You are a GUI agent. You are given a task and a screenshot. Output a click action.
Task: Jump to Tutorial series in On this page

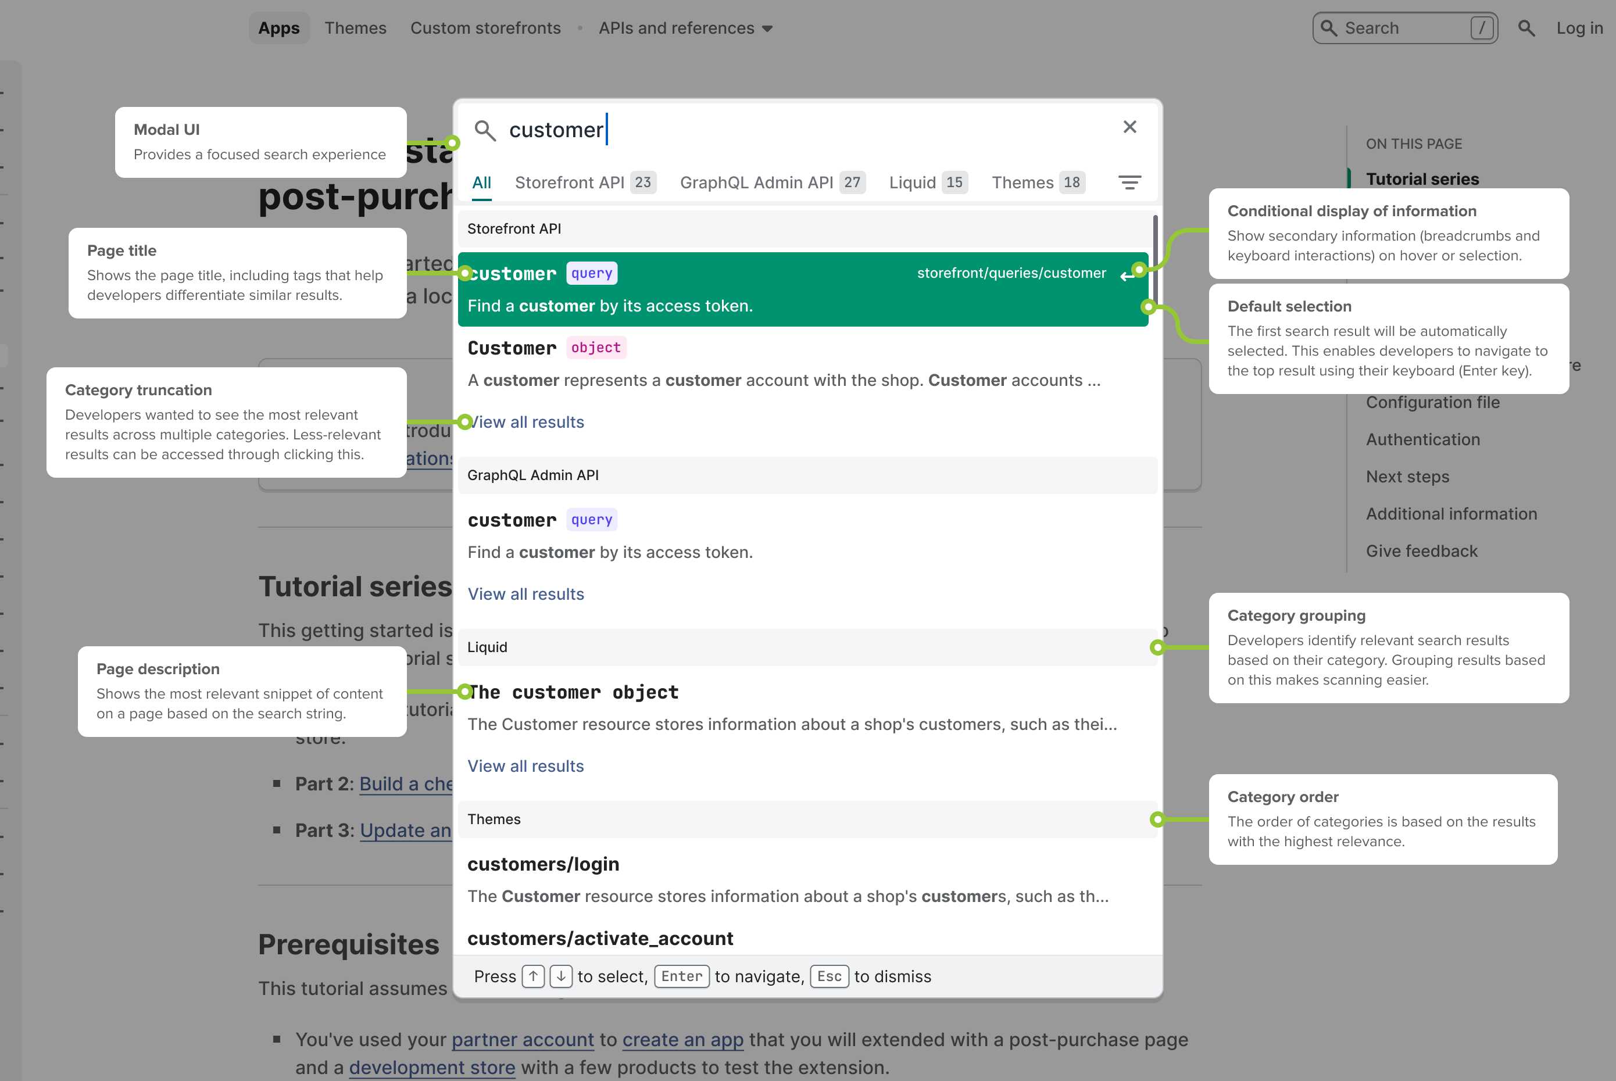tap(1422, 179)
